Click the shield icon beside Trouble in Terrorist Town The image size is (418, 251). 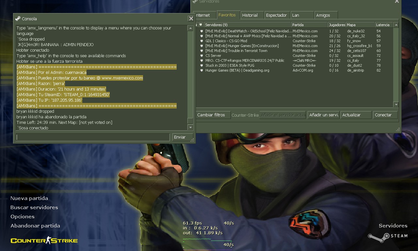[202, 51]
